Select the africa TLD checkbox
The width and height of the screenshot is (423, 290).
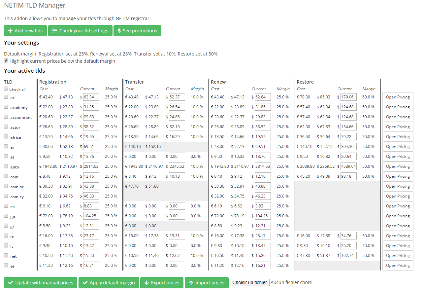6,136
